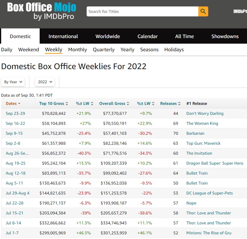Sort the second %± LW column
The width and height of the screenshot is (247, 239).
point(153,103)
